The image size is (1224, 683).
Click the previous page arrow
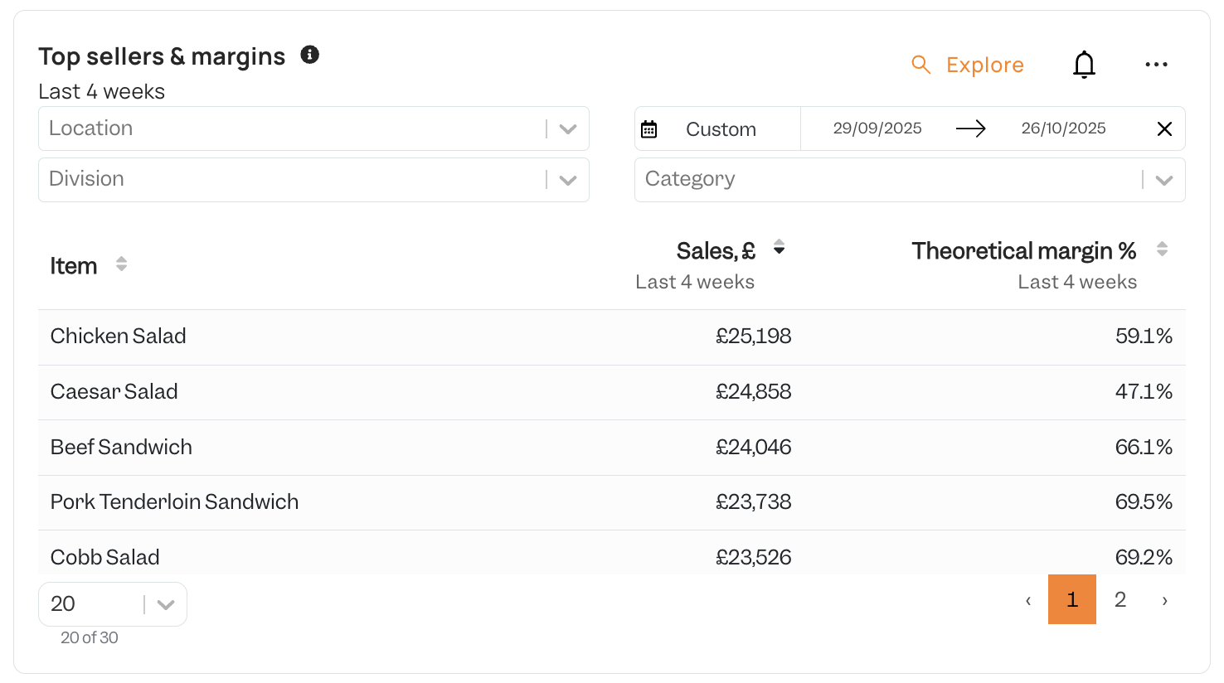[x=1028, y=600]
